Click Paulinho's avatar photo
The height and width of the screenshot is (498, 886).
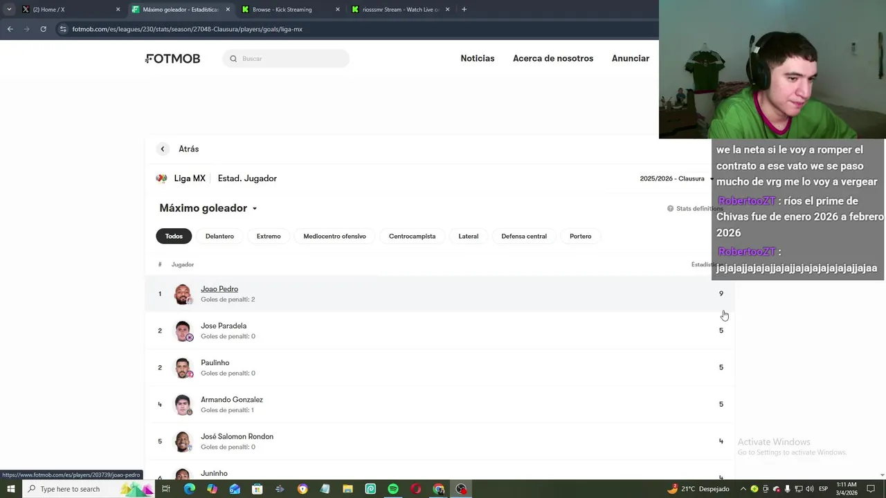tap(183, 367)
